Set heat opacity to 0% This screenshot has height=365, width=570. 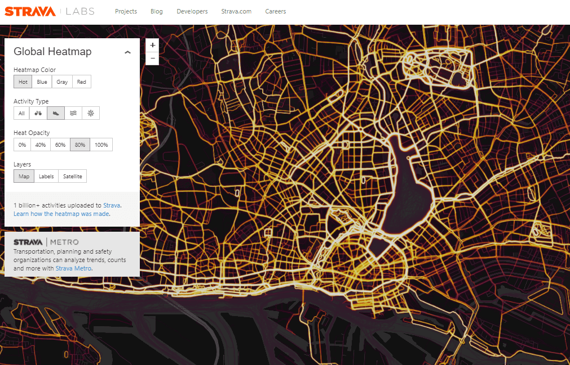tap(22, 145)
